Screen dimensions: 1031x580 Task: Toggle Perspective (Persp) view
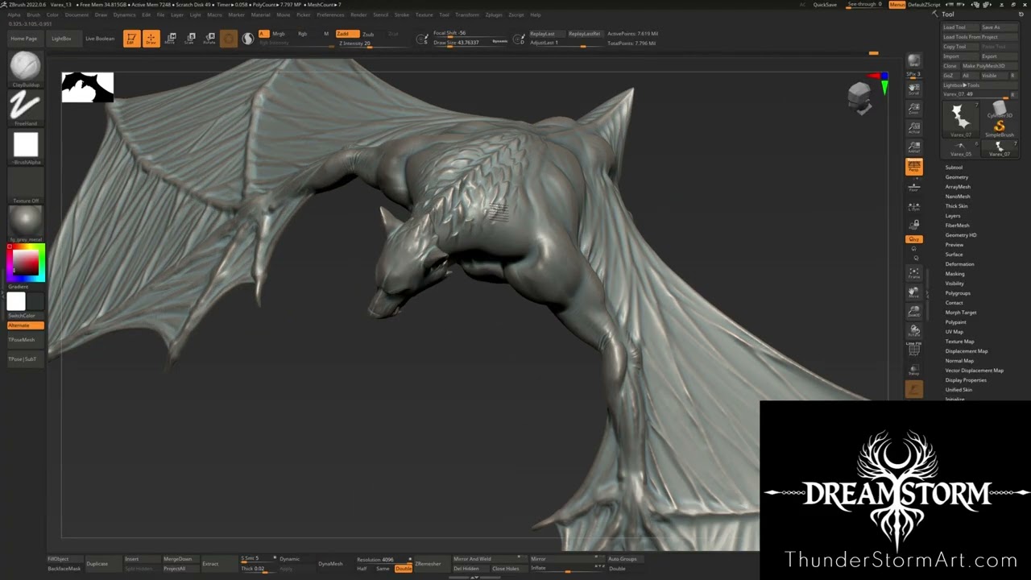tap(913, 166)
